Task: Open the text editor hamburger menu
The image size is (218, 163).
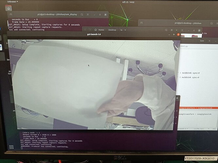Action: point(209,41)
